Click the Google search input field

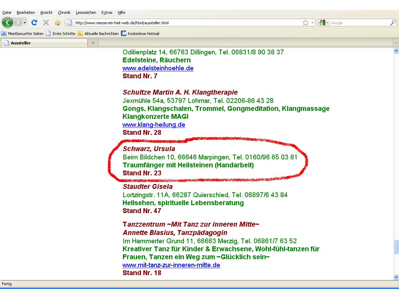(359, 23)
